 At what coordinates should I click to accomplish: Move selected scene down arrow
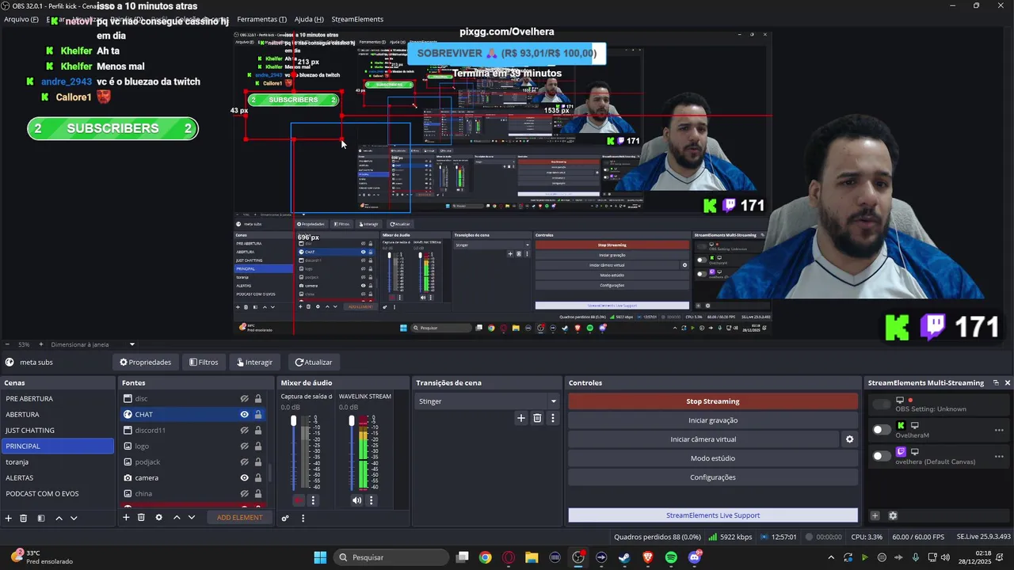point(74,518)
